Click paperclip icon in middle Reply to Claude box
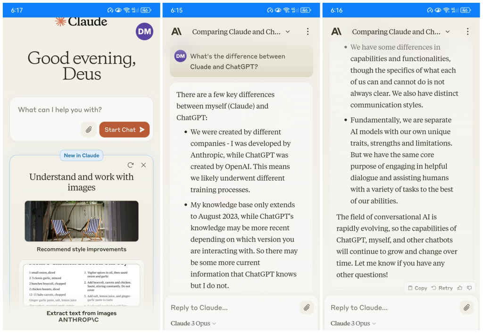The height and width of the screenshot is (333, 483). pos(307,308)
